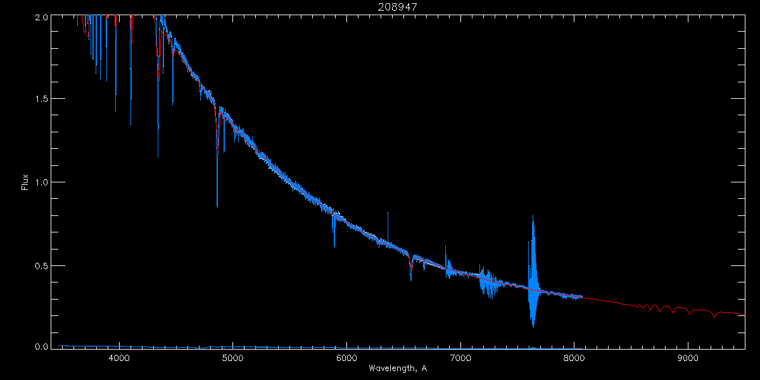Click the 8000 wavelength tick label

point(574,358)
